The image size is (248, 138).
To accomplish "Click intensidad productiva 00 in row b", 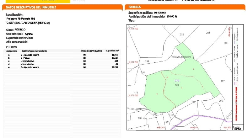I will 84,58.
